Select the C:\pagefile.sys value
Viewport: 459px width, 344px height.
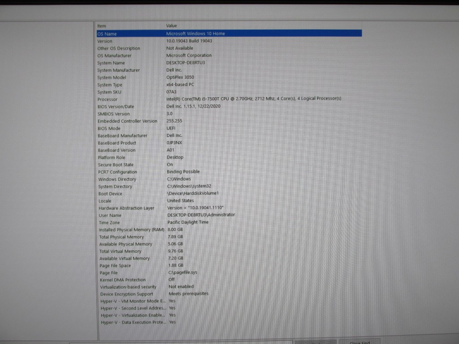183,272
